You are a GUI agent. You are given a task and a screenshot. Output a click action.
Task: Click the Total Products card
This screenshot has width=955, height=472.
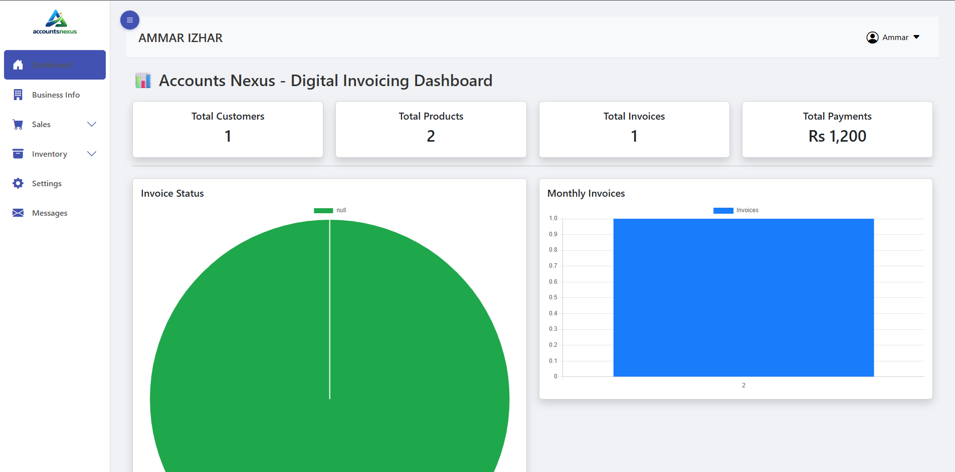click(x=431, y=129)
